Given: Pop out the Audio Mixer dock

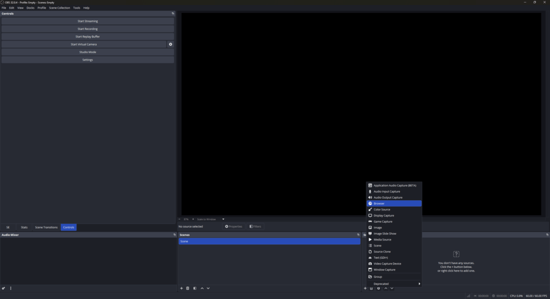Looking at the screenshot, I should [175, 235].
